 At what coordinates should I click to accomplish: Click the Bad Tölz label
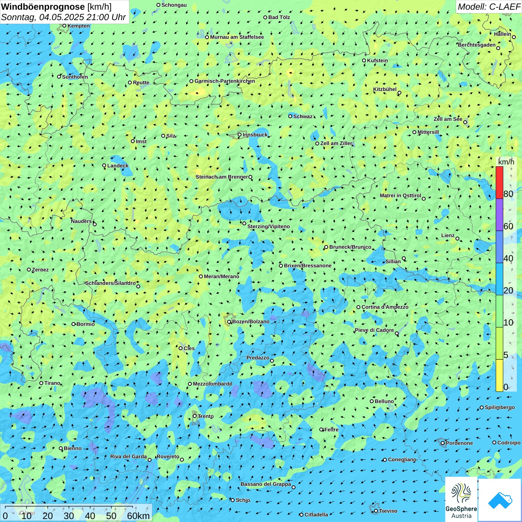[x=279, y=17]
